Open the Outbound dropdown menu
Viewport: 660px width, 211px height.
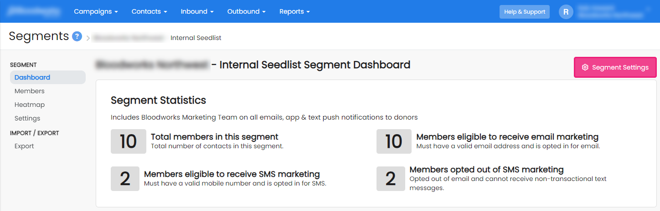[x=247, y=12]
